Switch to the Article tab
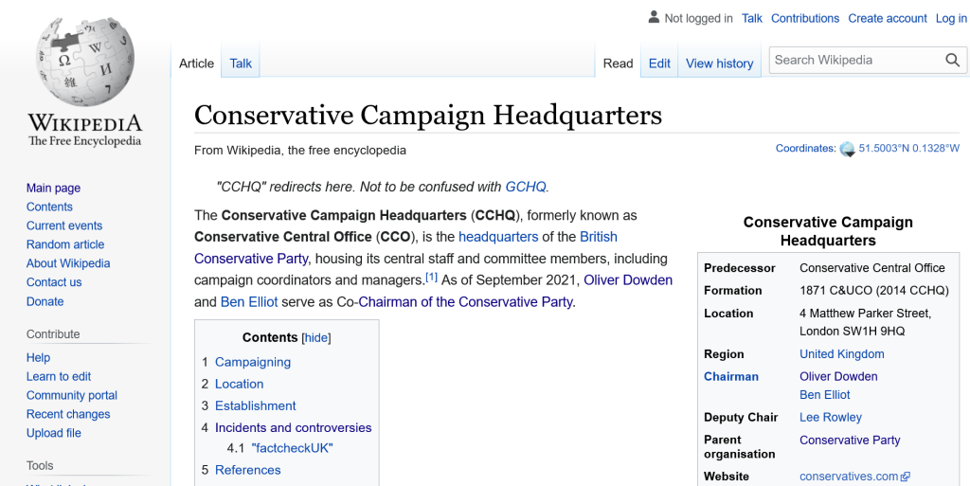 pyautogui.click(x=196, y=63)
